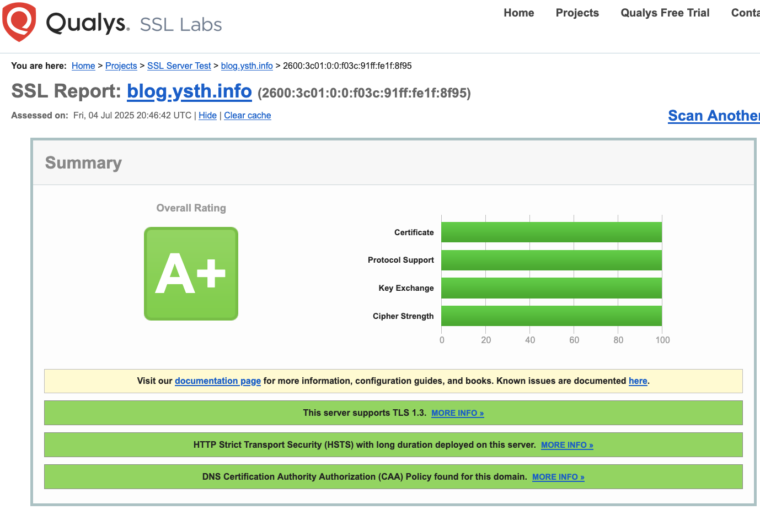The image size is (760, 510).
Task: Open Qualys Free Trial menu item
Action: (x=665, y=13)
